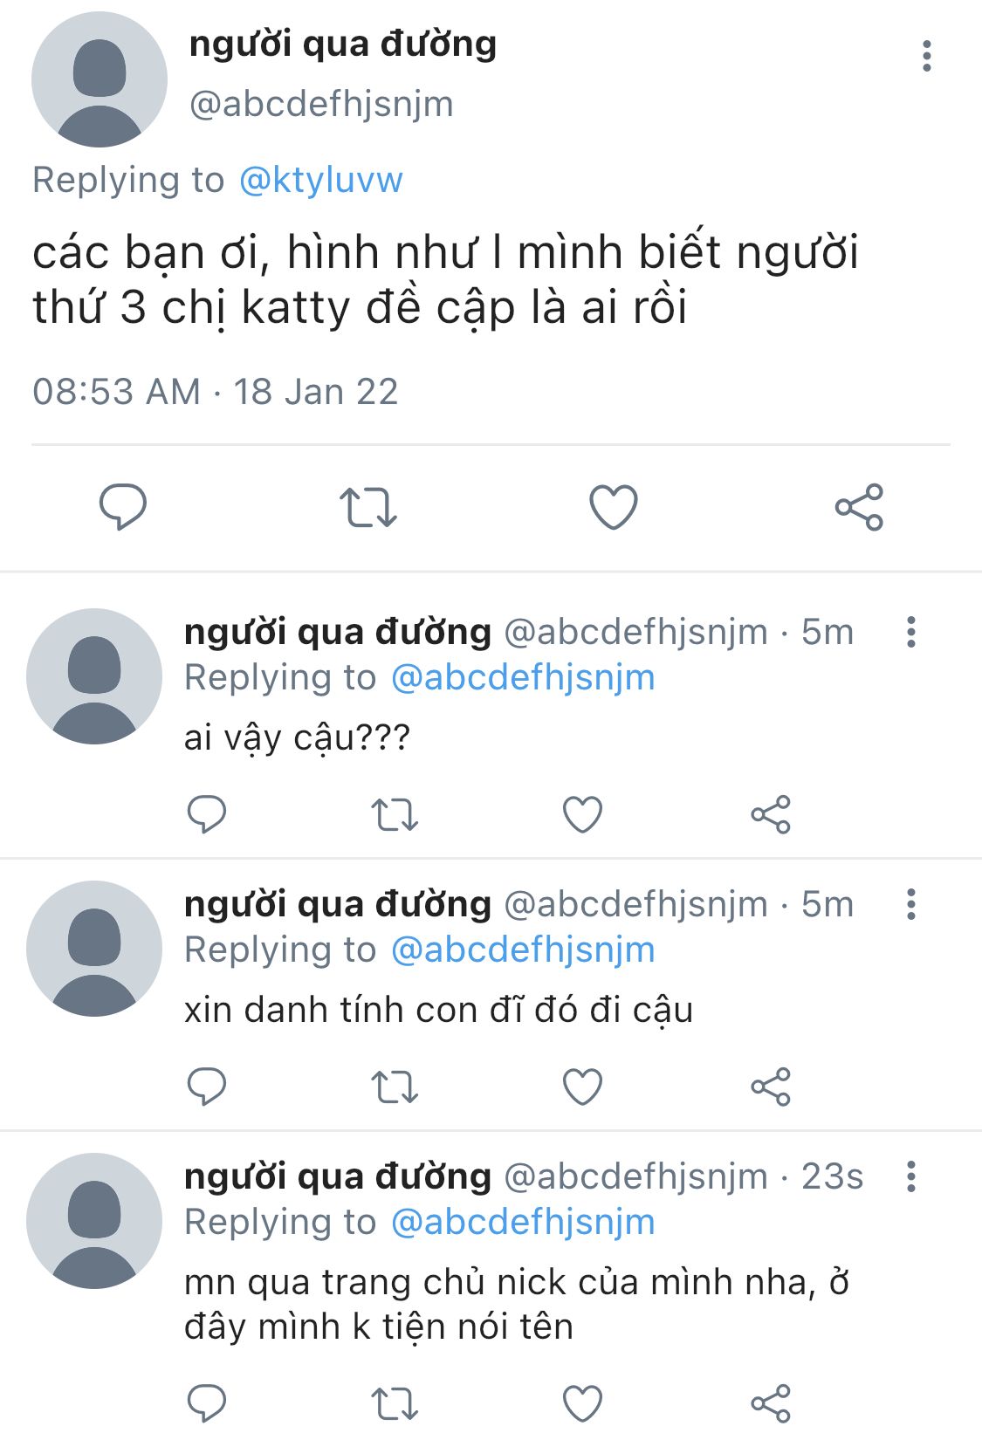Retweet the 'xin danh tính' reply

[395, 1087]
